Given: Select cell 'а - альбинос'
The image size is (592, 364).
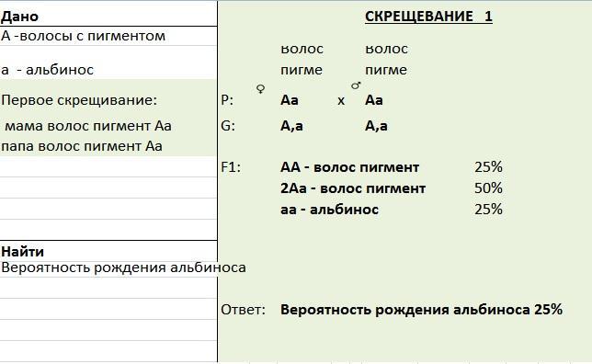Looking at the screenshot, I should point(47,70).
